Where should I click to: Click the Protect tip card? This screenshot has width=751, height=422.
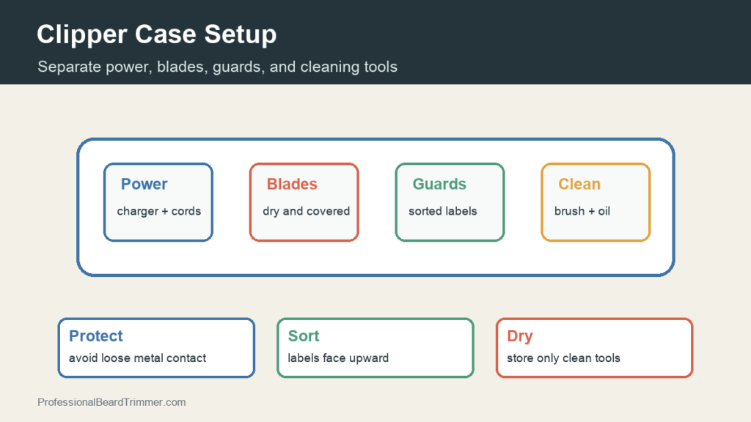point(156,348)
